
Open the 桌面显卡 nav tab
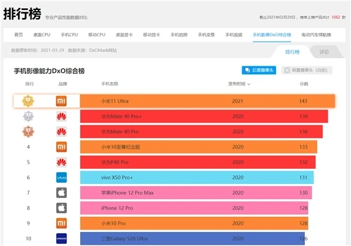pyautogui.click(x=124, y=35)
